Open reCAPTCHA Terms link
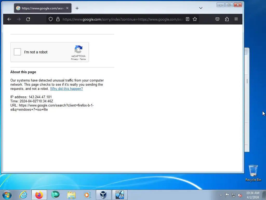This screenshot has width=266, height=200. [x=83, y=59]
